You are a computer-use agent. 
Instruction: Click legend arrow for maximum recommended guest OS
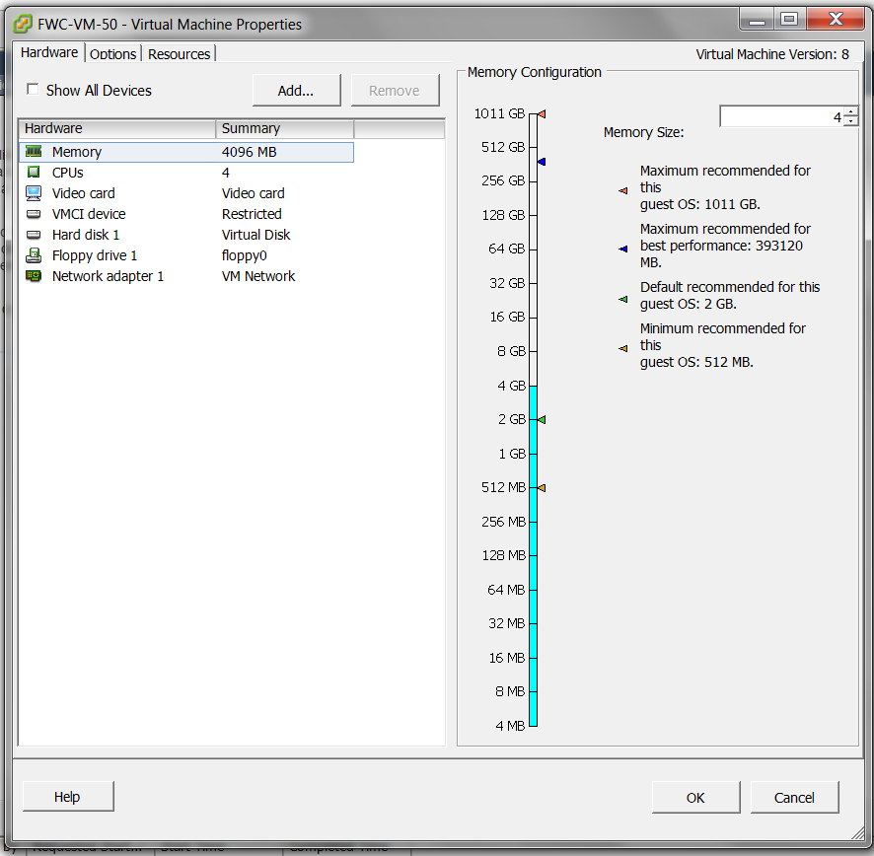coord(623,190)
